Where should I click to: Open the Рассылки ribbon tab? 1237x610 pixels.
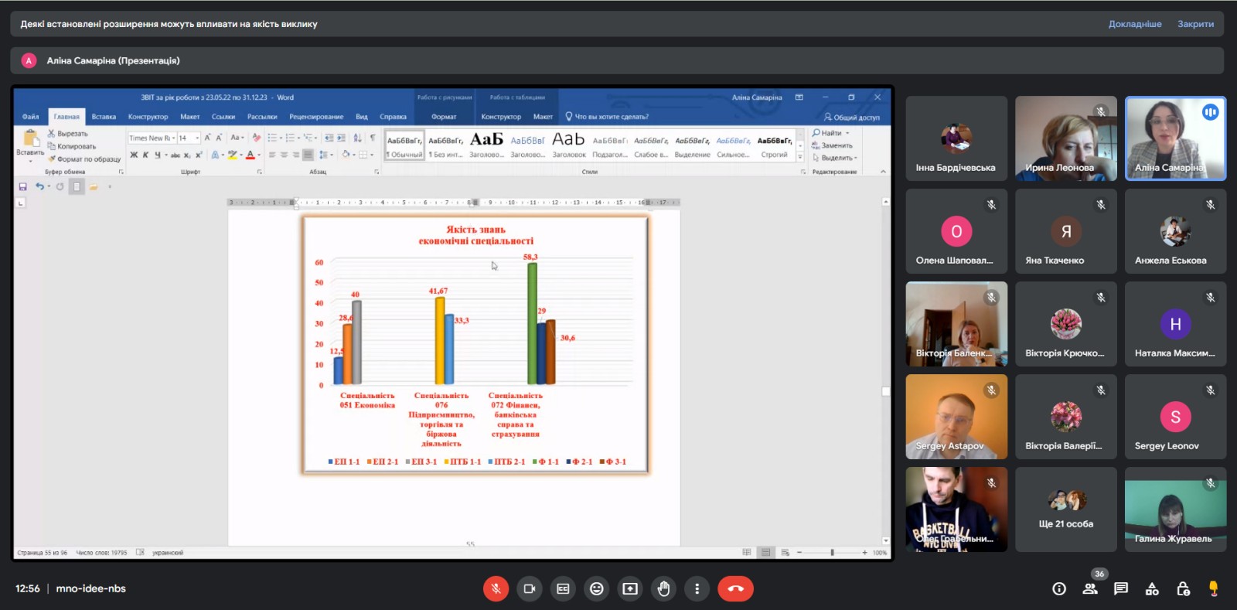pos(262,117)
